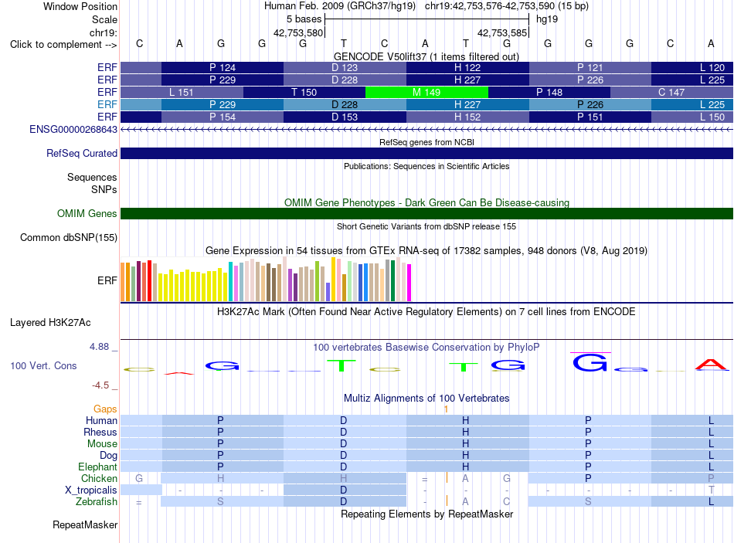734x543 pixels.
Task: Click the Window Position label
Action: click(x=80, y=6)
